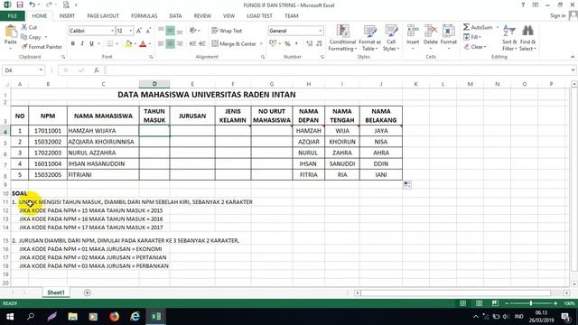
Task: Click the Insert cells icon
Action: [x=413, y=32]
